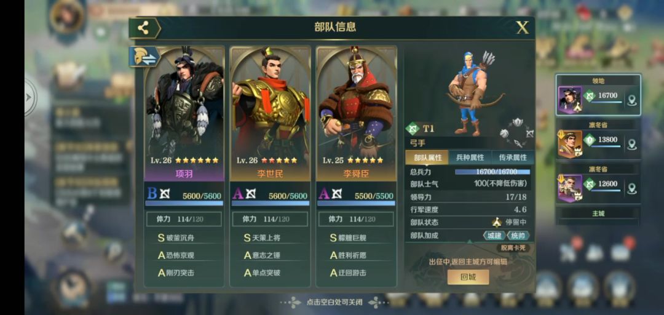The image size is (664, 315).
Task: Click the 回城 return button
Action: [x=468, y=277]
